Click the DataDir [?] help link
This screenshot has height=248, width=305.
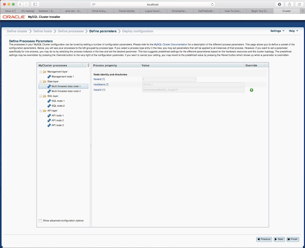tap(99, 90)
